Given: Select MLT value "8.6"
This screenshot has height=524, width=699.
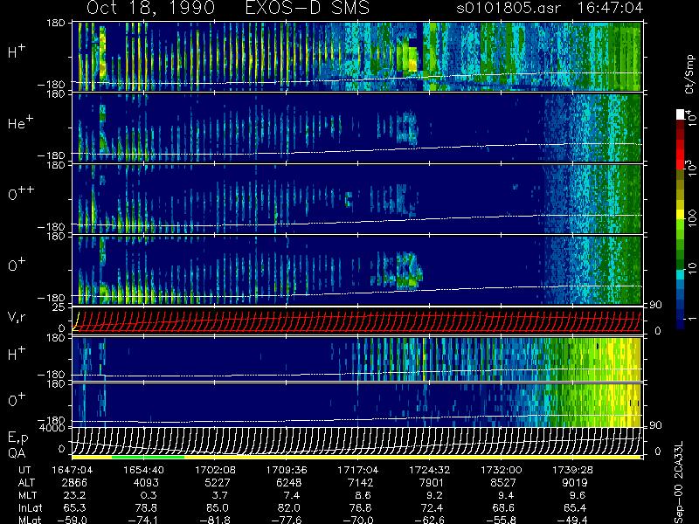Looking at the screenshot, I should click(363, 495).
